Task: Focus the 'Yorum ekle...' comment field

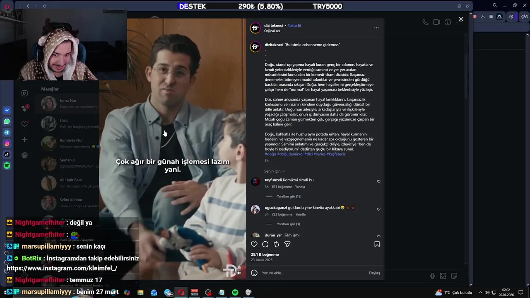Action: [313, 273]
